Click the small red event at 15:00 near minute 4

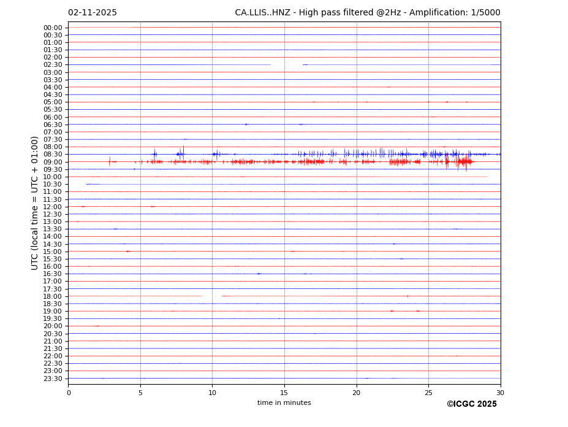pyautogui.click(x=127, y=252)
